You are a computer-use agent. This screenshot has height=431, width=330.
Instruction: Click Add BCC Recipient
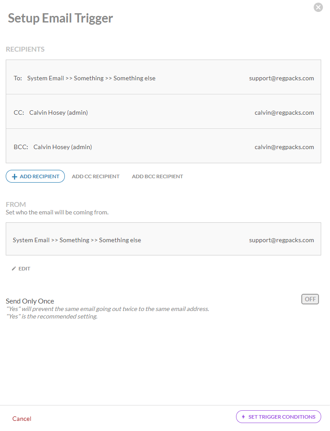tap(157, 176)
